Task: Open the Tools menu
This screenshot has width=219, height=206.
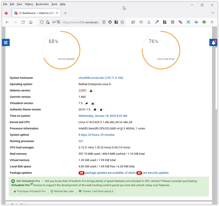Action: point(54,4)
